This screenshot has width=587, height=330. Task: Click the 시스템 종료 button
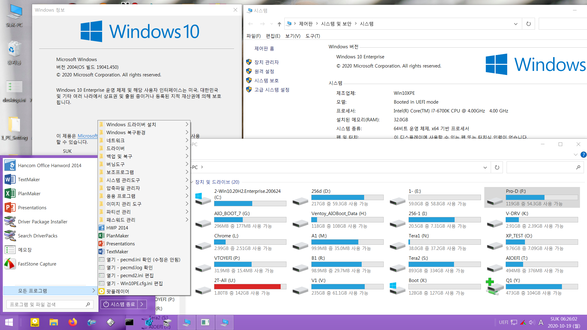[x=120, y=304]
